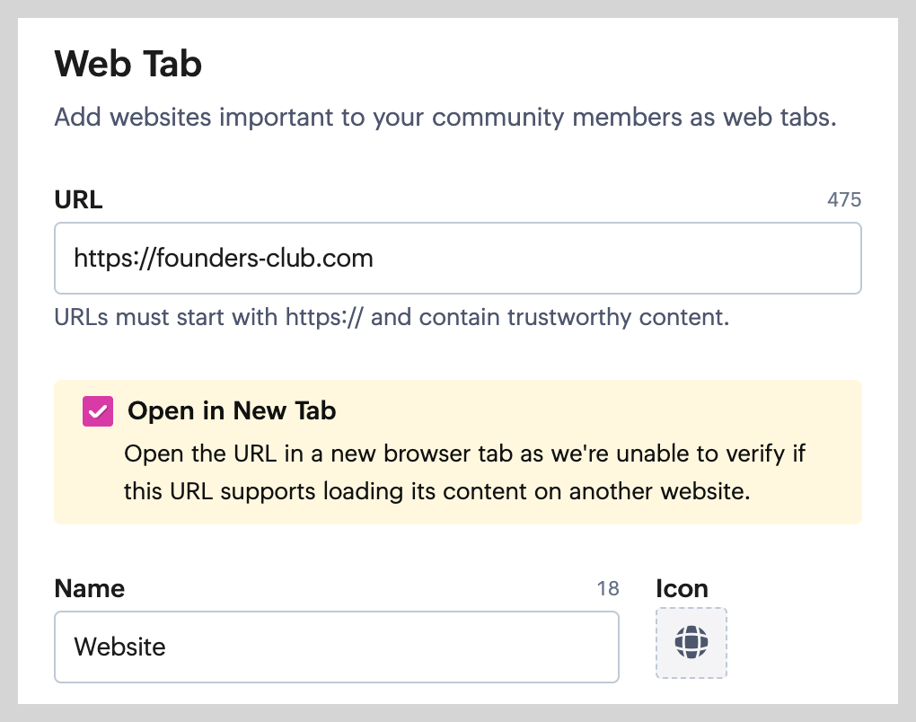This screenshot has height=722, width=916.
Task: Click the Web Tab heading
Action: click(128, 65)
